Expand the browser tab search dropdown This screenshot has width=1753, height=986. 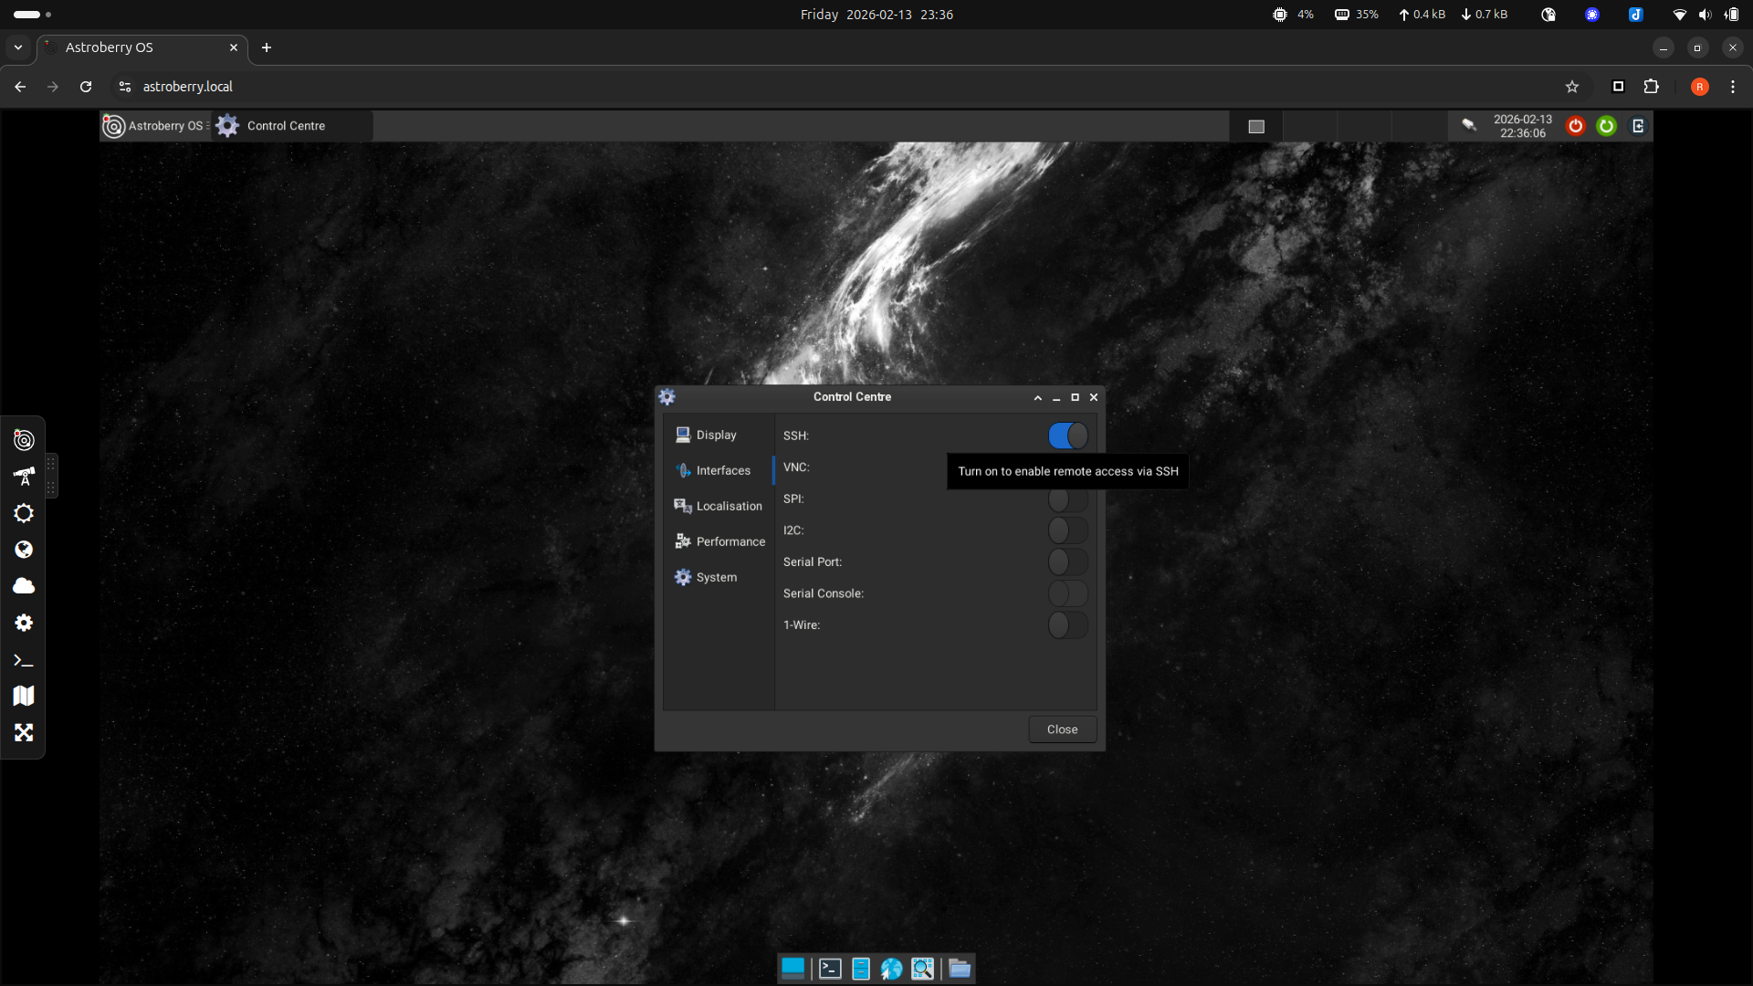point(18,47)
